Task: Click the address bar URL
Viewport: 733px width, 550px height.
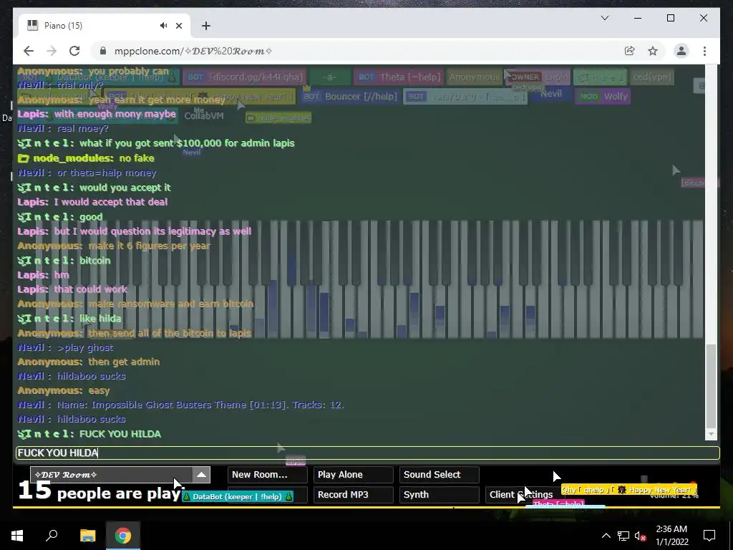Action: point(193,51)
